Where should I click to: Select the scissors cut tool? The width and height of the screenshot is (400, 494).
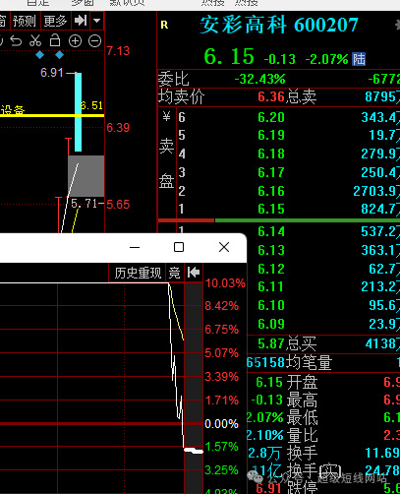[x=35, y=41]
